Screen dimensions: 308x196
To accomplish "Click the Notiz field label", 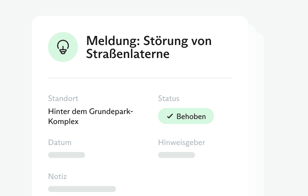I will [57, 176].
